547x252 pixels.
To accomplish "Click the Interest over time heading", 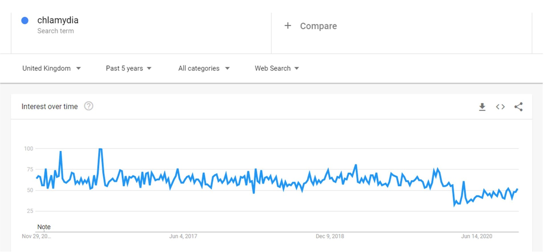I will tap(50, 106).
